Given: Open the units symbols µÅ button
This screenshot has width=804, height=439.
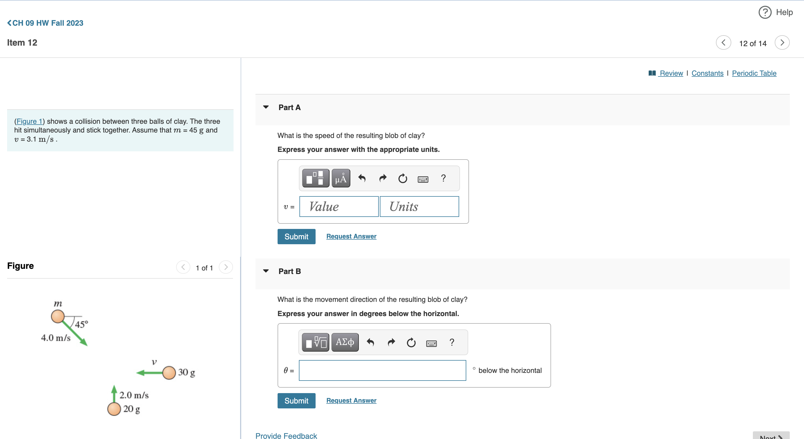Looking at the screenshot, I should pos(340,178).
